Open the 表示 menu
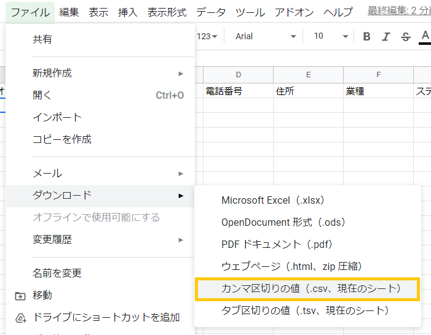This screenshot has width=431, height=335. (x=98, y=12)
